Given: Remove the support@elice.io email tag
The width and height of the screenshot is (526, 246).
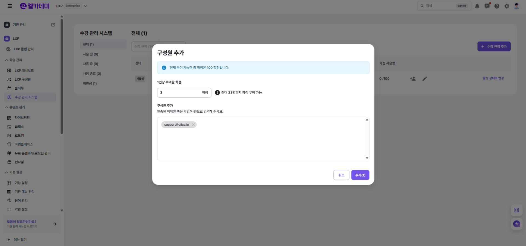Looking at the screenshot, I should tap(193, 125).
